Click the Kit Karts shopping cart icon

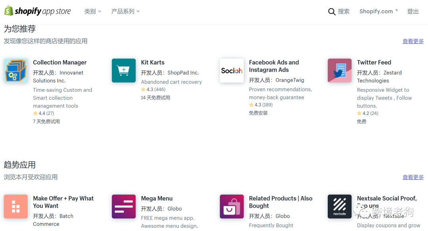(x=124, y=71)
